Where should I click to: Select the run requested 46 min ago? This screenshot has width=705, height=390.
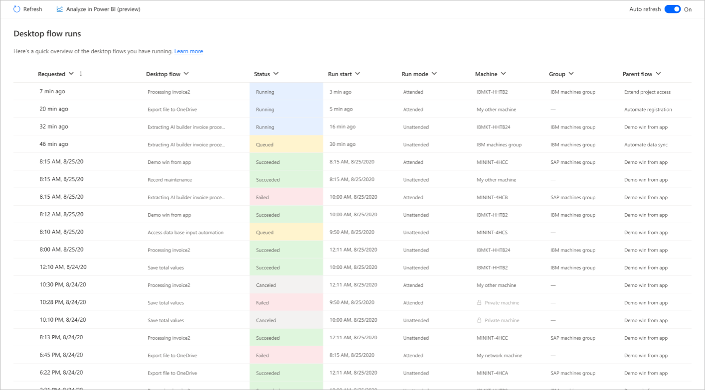pos(352,144)
